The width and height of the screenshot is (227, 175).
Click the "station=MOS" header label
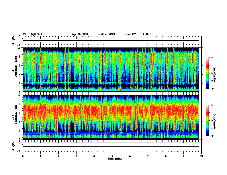click(x=107, y=34)
